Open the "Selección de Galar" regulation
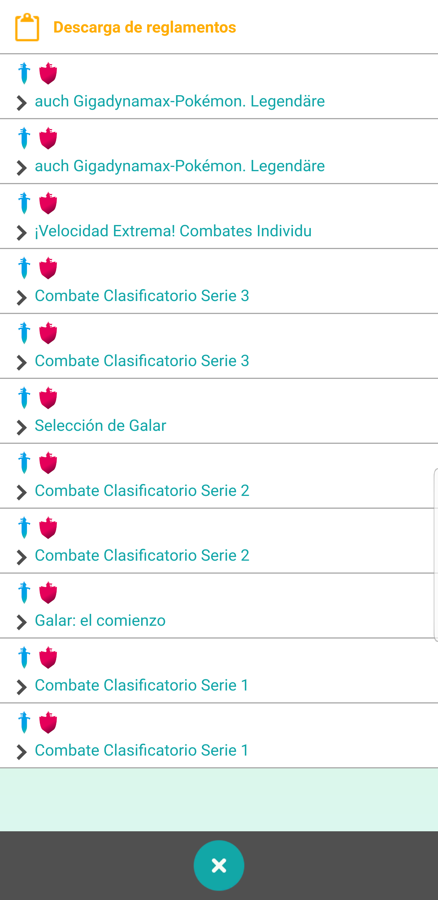Image resolution: width=438 pixels, height=900 pixels. 100,426
